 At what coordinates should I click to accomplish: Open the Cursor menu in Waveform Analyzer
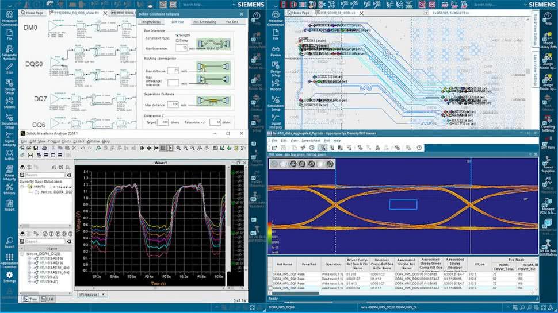(78, 141)
